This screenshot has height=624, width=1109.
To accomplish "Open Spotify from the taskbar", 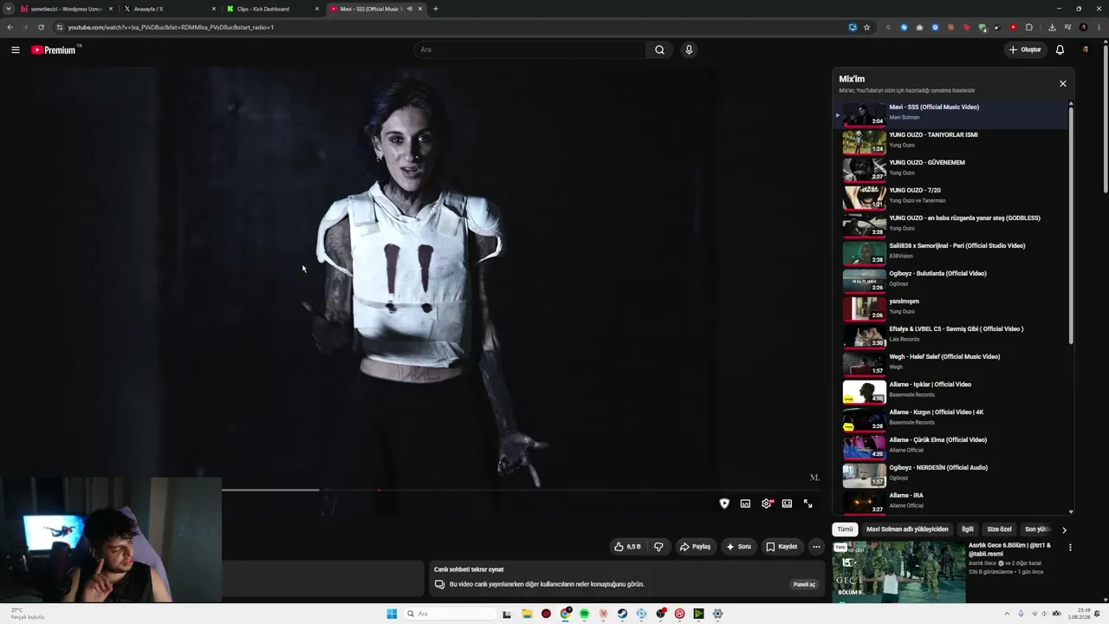I will pos(584,614).
